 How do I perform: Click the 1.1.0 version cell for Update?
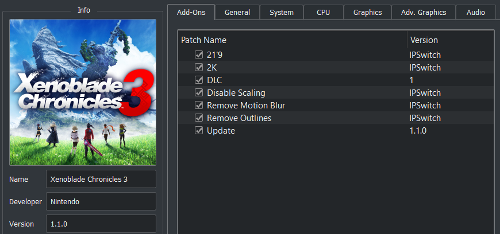[418, 131]
